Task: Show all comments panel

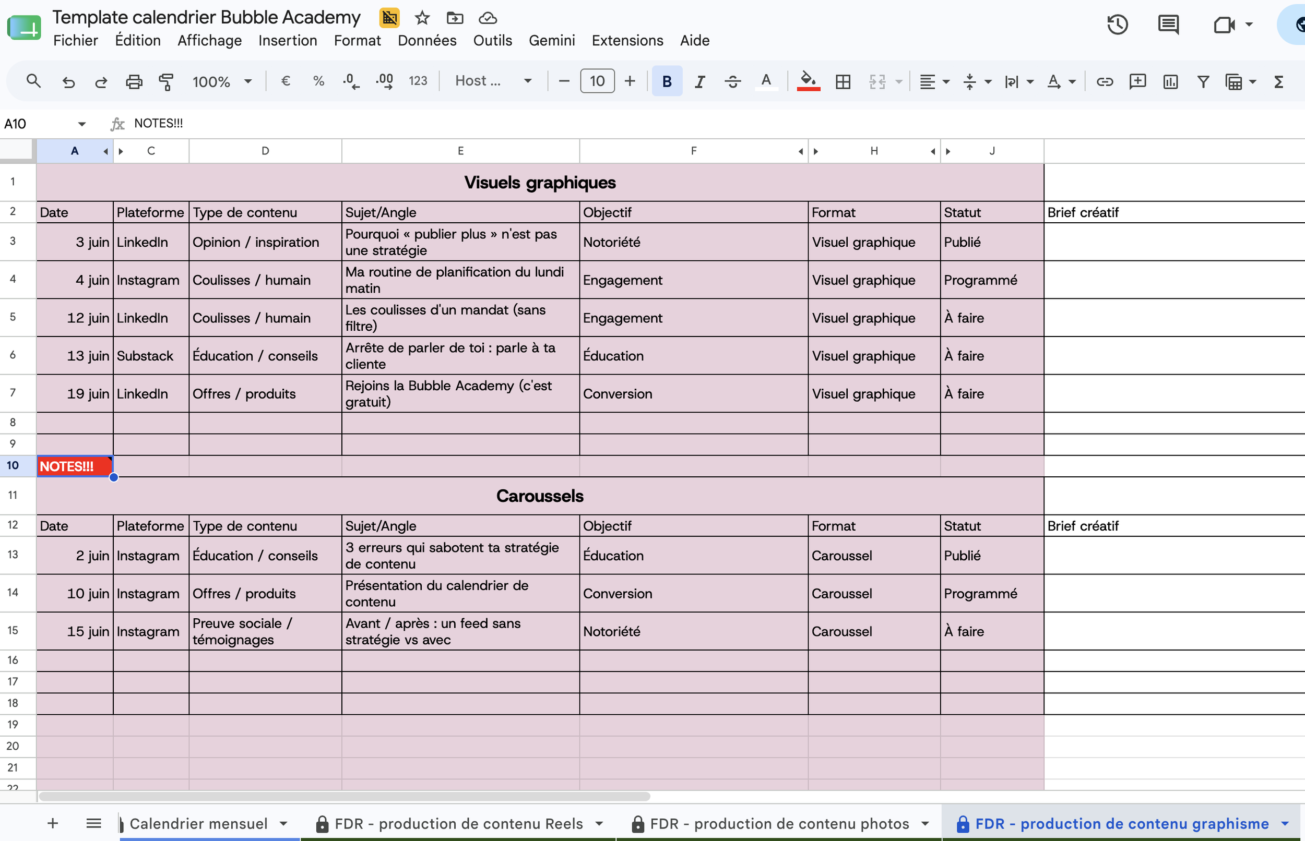Action: pos(1168,25)
